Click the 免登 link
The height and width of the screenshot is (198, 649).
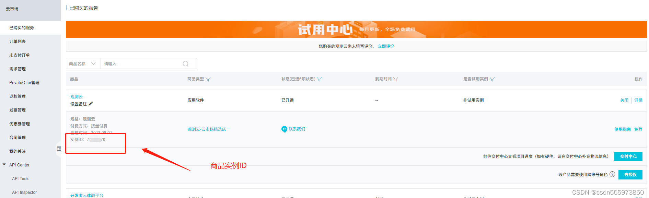tap(638, 129)
